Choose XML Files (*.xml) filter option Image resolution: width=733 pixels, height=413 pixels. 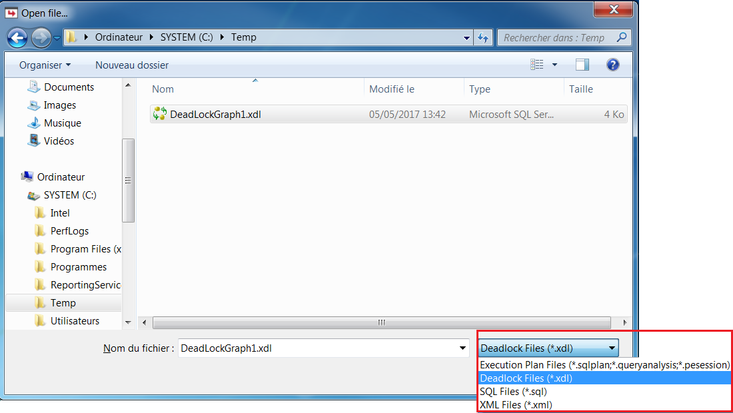604,404
